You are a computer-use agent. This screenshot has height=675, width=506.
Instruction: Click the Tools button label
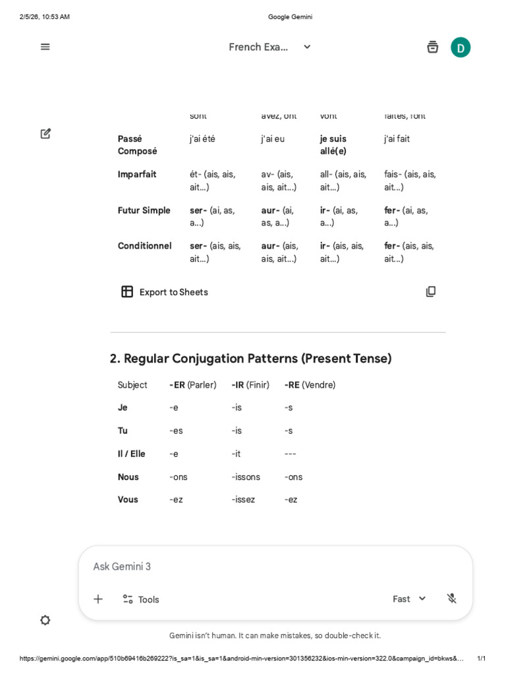[x=148, y=599]
